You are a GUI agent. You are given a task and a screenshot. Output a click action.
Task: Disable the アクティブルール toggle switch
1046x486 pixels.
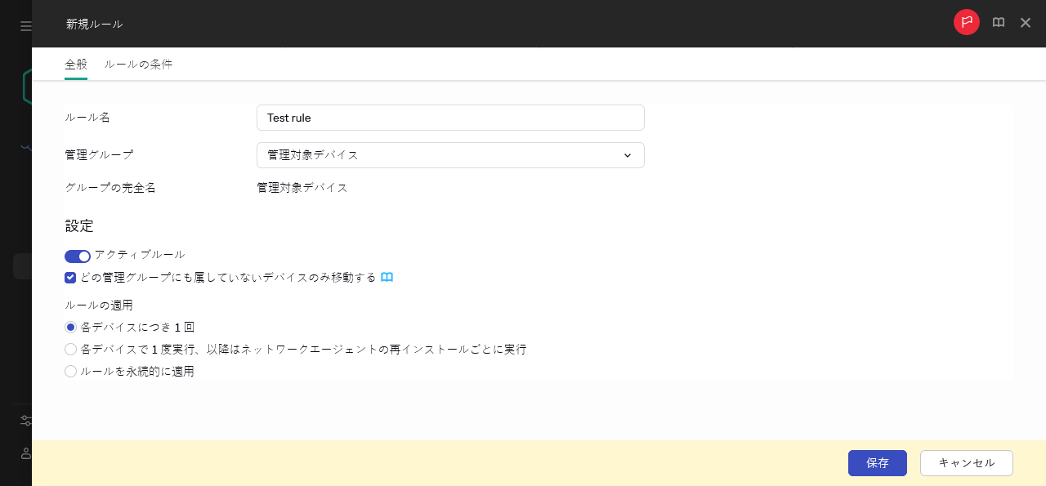78,256
